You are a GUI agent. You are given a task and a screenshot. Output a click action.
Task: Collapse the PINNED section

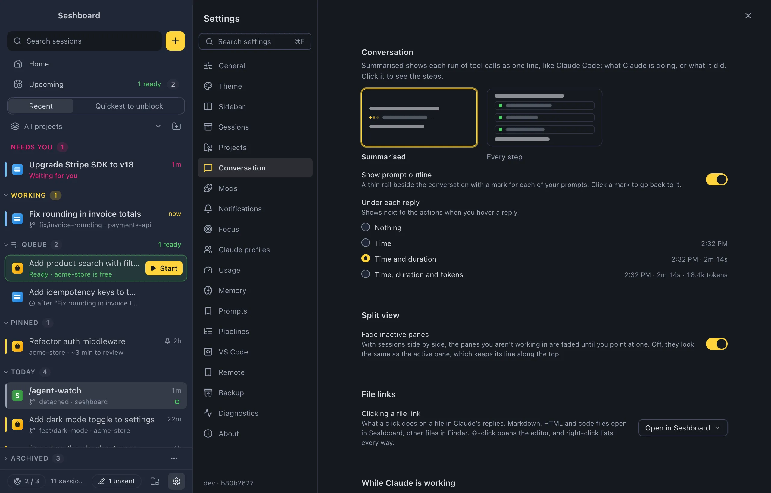tap(6, 323)
